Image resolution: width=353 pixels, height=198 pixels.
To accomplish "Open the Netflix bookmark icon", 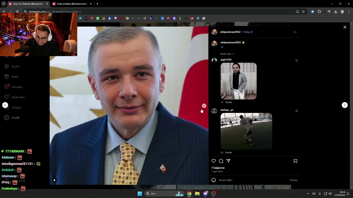I will [x=121, y=18].
